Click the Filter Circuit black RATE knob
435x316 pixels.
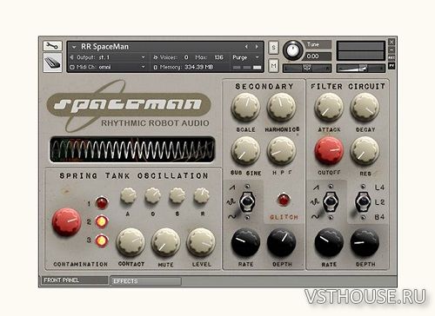tap(329, 242)
